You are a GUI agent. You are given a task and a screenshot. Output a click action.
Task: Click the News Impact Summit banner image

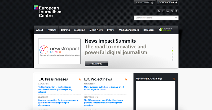[x=59, y=51]
